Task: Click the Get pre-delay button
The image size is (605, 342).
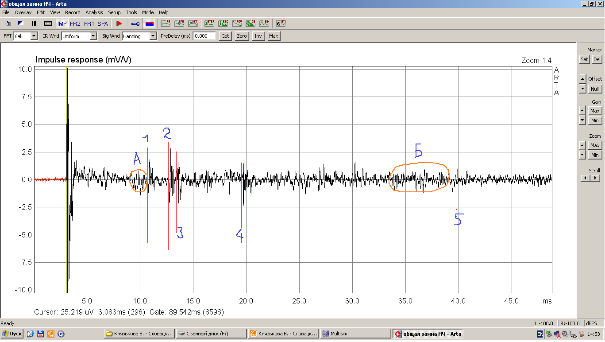Action: point(225,36)
